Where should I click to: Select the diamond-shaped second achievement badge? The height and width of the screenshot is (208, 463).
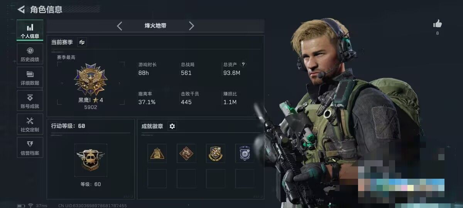186,153
